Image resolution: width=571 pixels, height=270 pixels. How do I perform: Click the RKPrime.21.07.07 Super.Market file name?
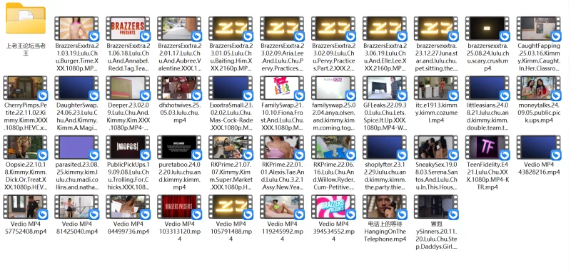231,176
